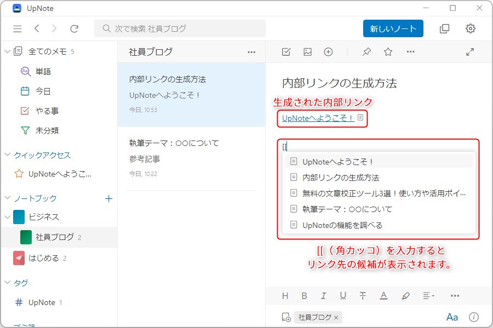Viewport: 493px width, 328px height.
Task: Click the circled plus insert icon
Action: click(328, 52)
